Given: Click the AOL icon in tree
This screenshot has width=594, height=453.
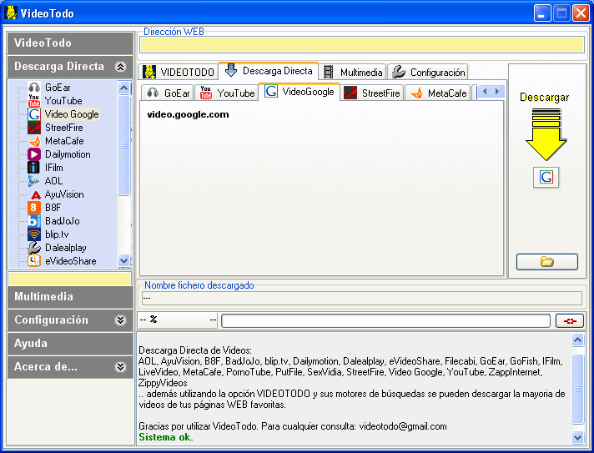Looking at the screenshot, I should tap(34, 181).
